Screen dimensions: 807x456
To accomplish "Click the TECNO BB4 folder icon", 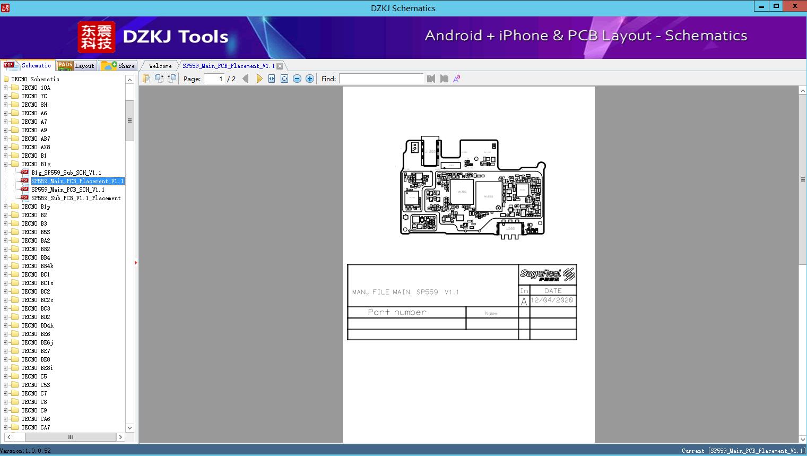I will click(15, 257).
